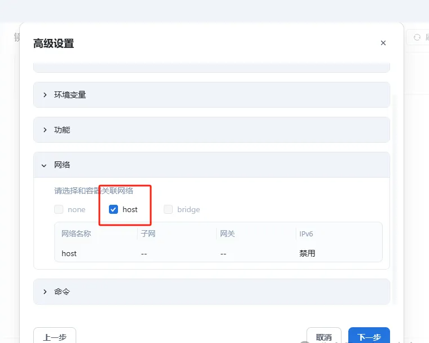Expand the 功能 section by its title
The image size is (429, 343).
[62, 130]
